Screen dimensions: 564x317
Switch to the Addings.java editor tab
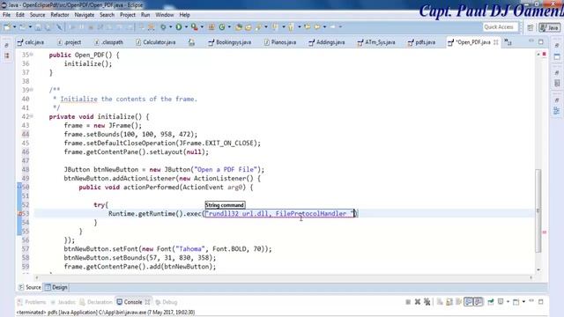327,42
